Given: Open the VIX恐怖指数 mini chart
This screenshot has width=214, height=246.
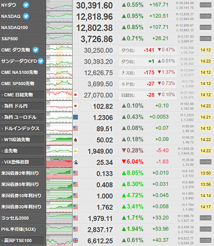Looking at the screenshot, I should coord(59,162).
